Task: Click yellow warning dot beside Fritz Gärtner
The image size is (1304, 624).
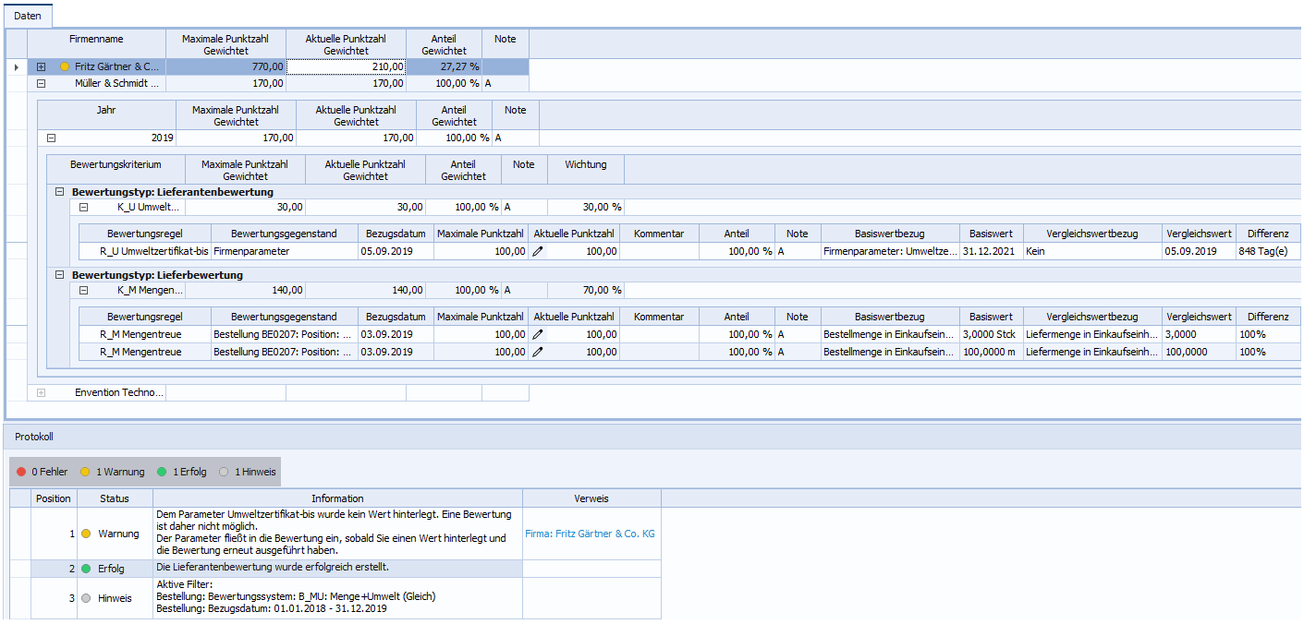Action: 65,66
